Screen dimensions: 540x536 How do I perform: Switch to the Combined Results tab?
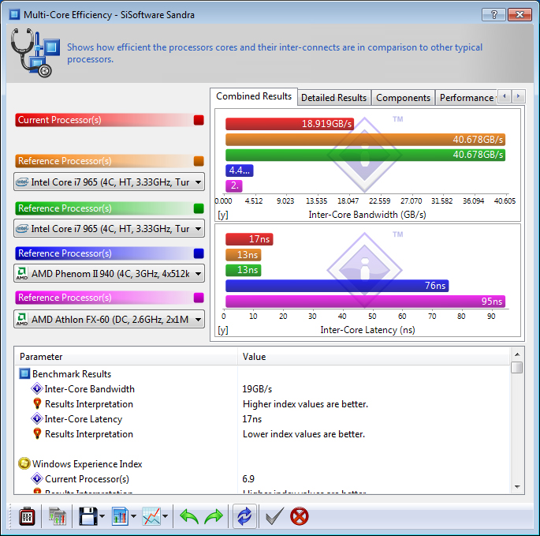[x=254, y=96]
